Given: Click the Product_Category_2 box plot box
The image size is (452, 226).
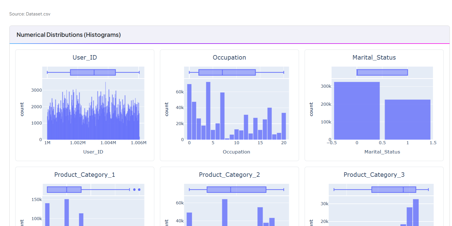Looking at the screenshot, I should [x=237, y=190].
